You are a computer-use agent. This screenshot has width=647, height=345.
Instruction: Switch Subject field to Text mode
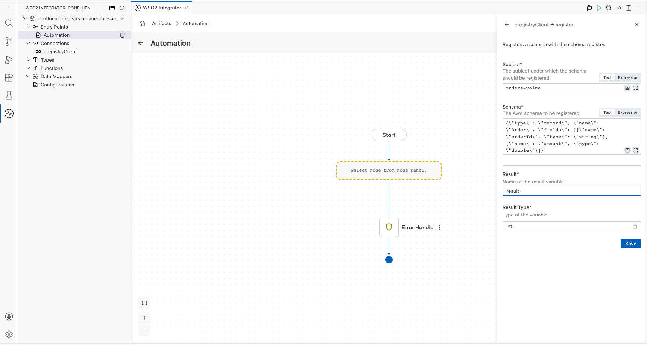click(x=608, y=77)
